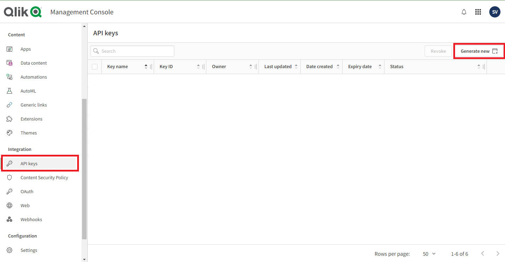
Task: Open the notifications bell
Action: (x=464, y=12)
